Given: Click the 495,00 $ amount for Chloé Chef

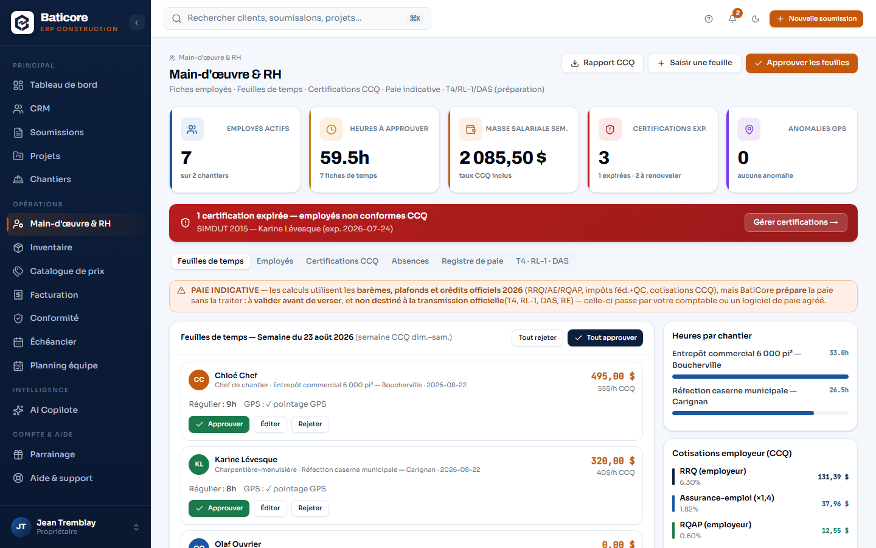Looking at the screenshot, I should pyautogui.click(x=613, y=376).
